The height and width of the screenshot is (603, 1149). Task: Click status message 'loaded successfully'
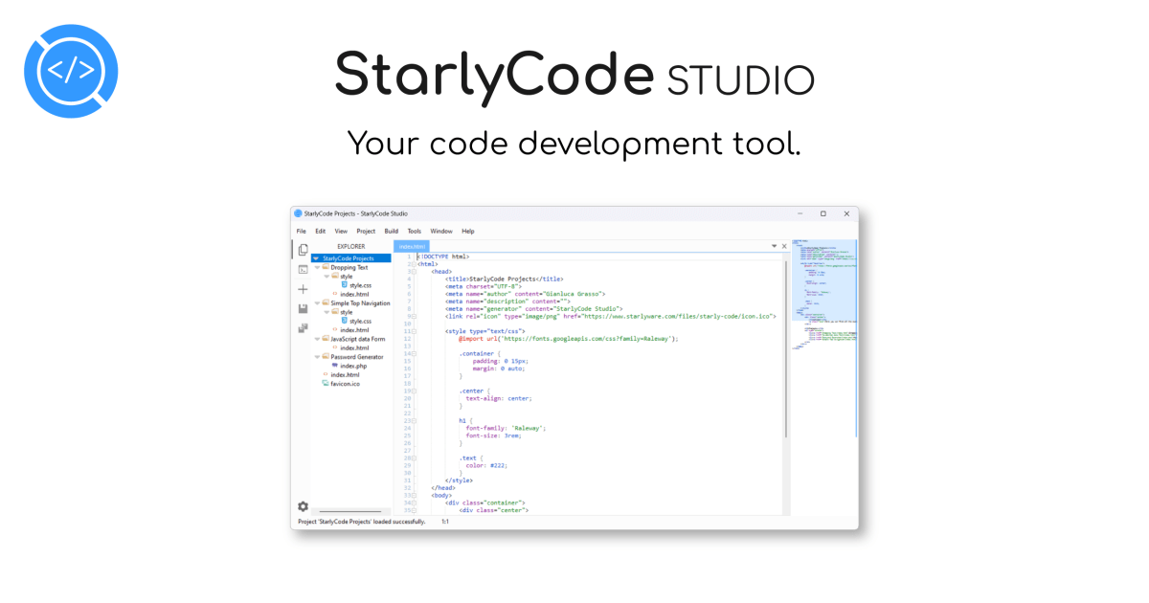click(x=362, y=522)
